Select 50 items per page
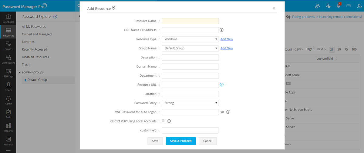Image resolution: width=364 pixels, height=153 pixels. tap(339, 49)
